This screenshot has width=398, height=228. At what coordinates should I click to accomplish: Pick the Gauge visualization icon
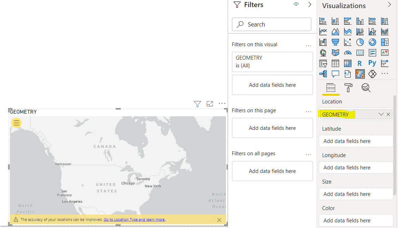pos(348,53)
